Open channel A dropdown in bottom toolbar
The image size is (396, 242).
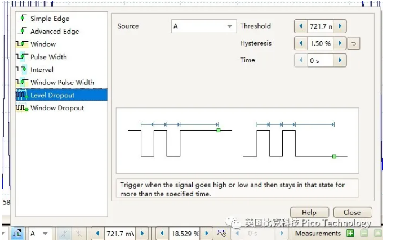click(x=39, y=234)
